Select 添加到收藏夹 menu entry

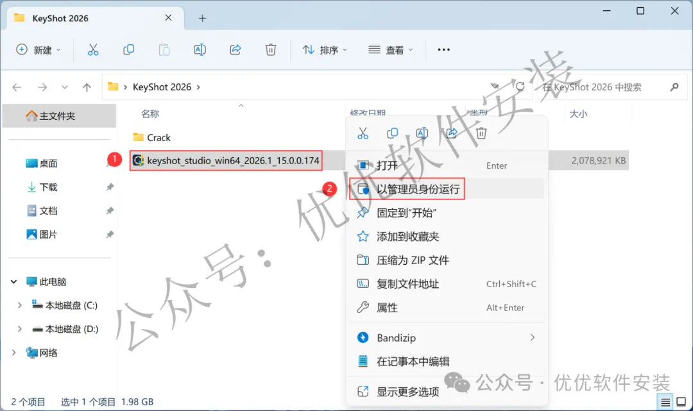[447, 237]
